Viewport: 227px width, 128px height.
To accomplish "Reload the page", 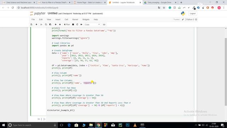I will (13, 8).
